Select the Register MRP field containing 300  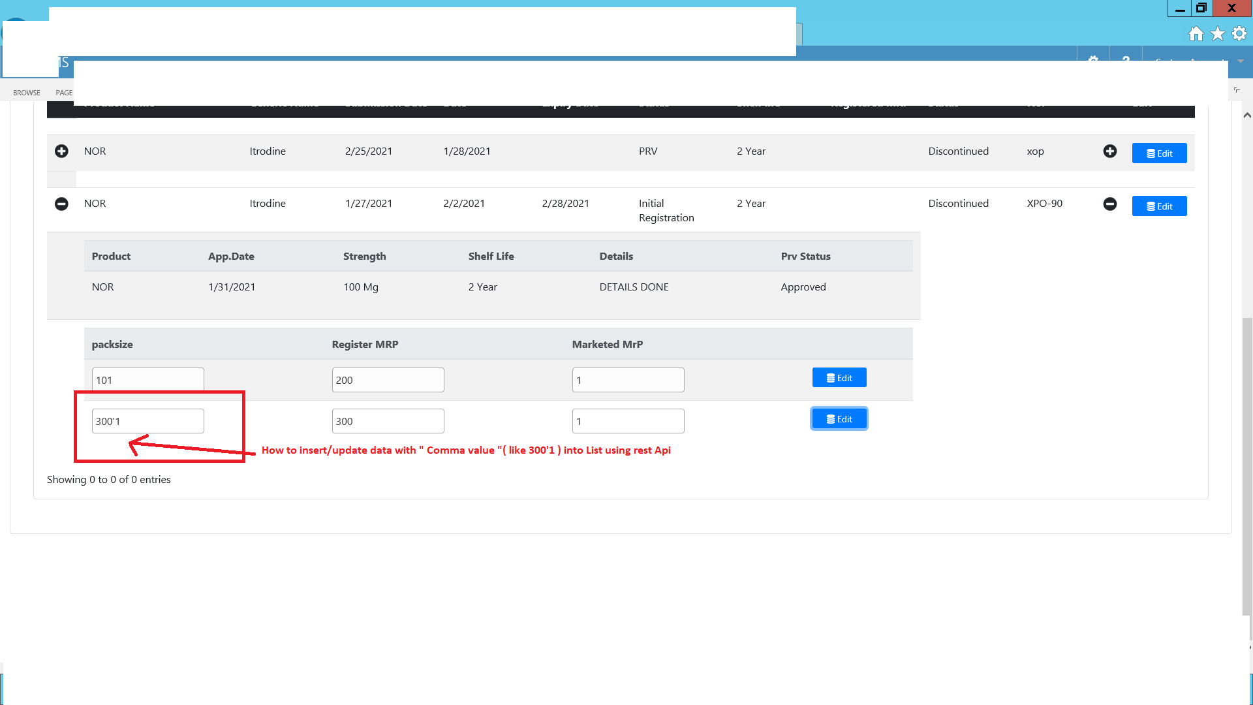pos(388,421)
